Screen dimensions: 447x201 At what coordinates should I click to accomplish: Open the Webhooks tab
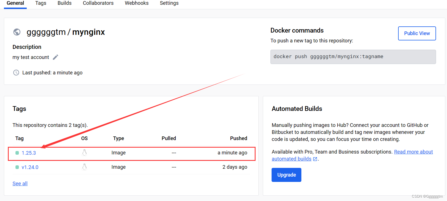pos(137,3)
